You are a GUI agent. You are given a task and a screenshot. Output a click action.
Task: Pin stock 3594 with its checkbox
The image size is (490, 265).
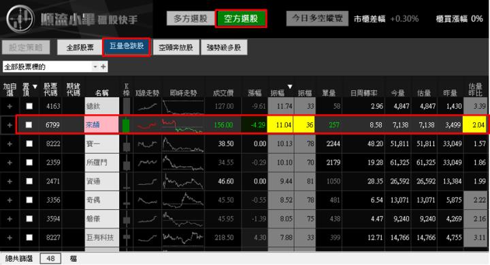(x=29, y=219)
